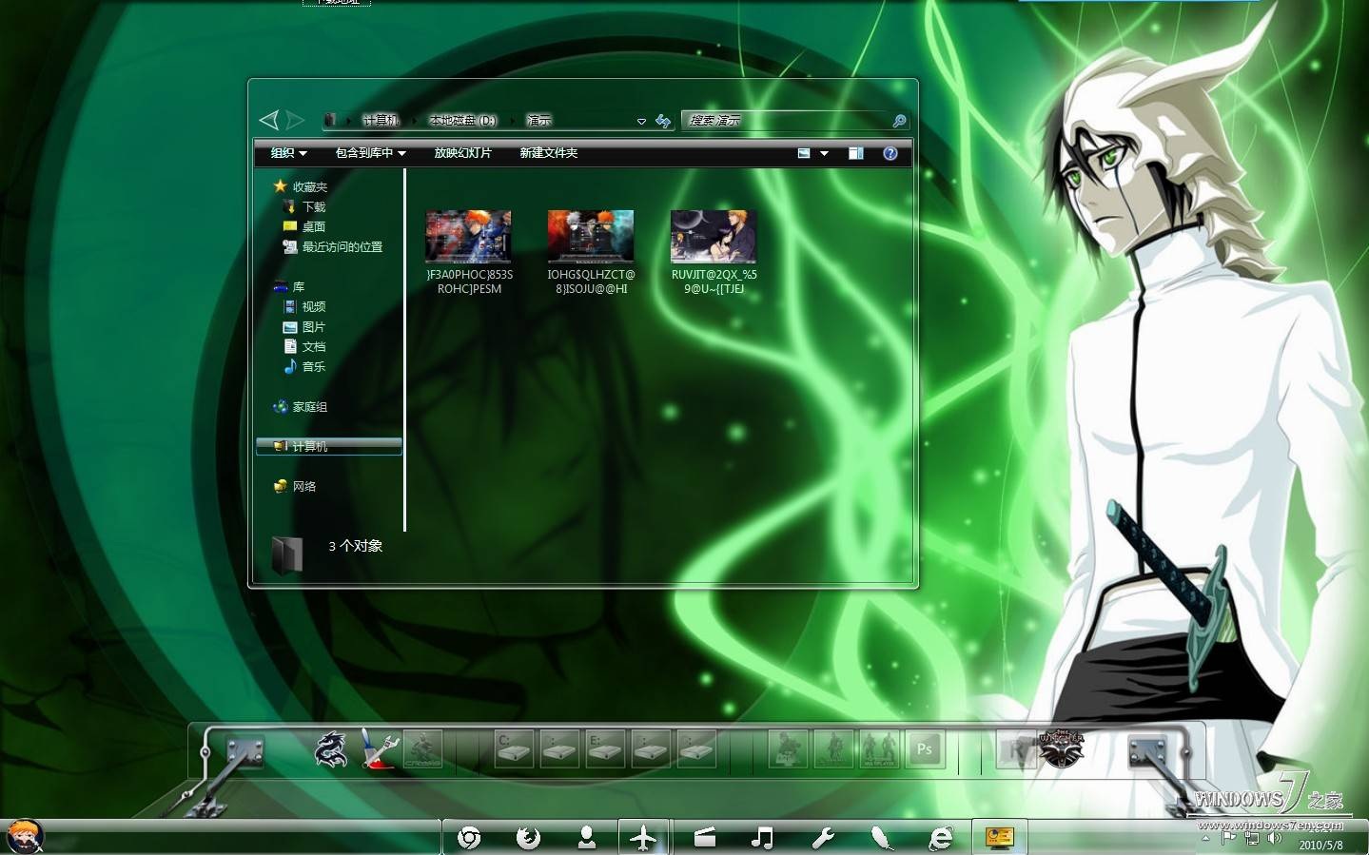1369x855 pixels.
Task: Launch Photoshop from the dock
Action: pyautogui.click(x=925, y=749)
